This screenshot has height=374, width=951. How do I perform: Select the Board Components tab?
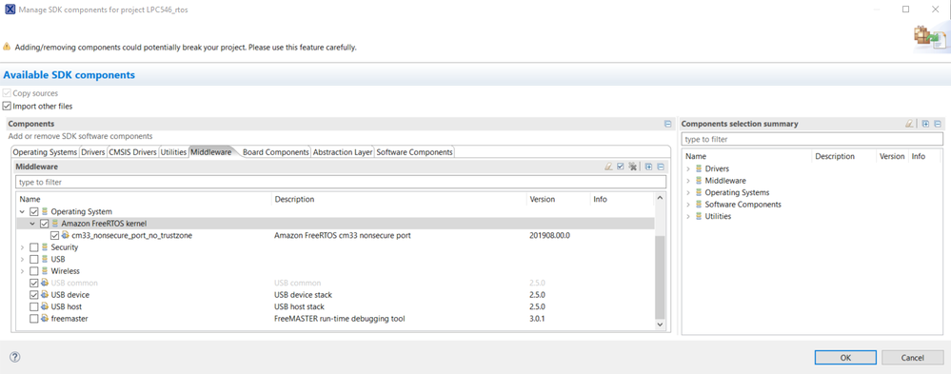click(x=276, y=152)
